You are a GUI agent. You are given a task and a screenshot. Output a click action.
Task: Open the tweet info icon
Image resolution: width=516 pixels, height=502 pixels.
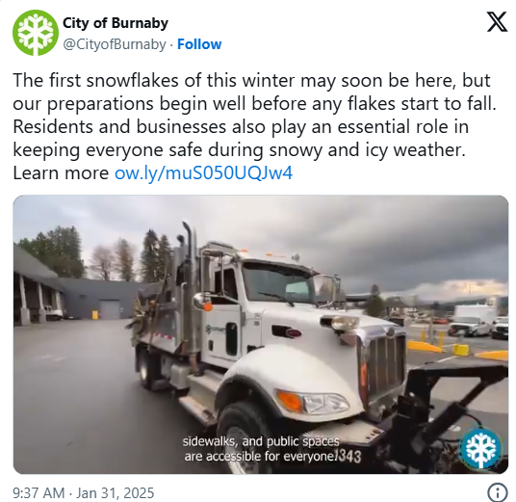(497, 492)
